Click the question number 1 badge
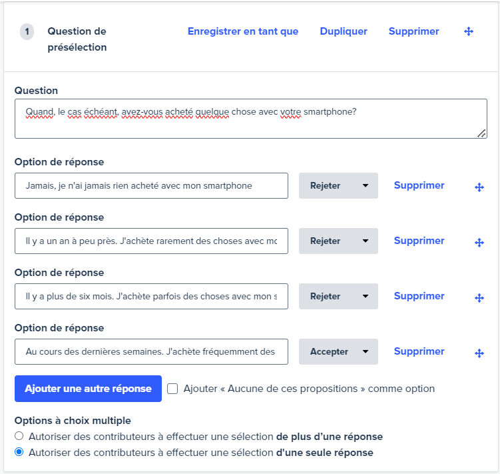 coord(27,31)
